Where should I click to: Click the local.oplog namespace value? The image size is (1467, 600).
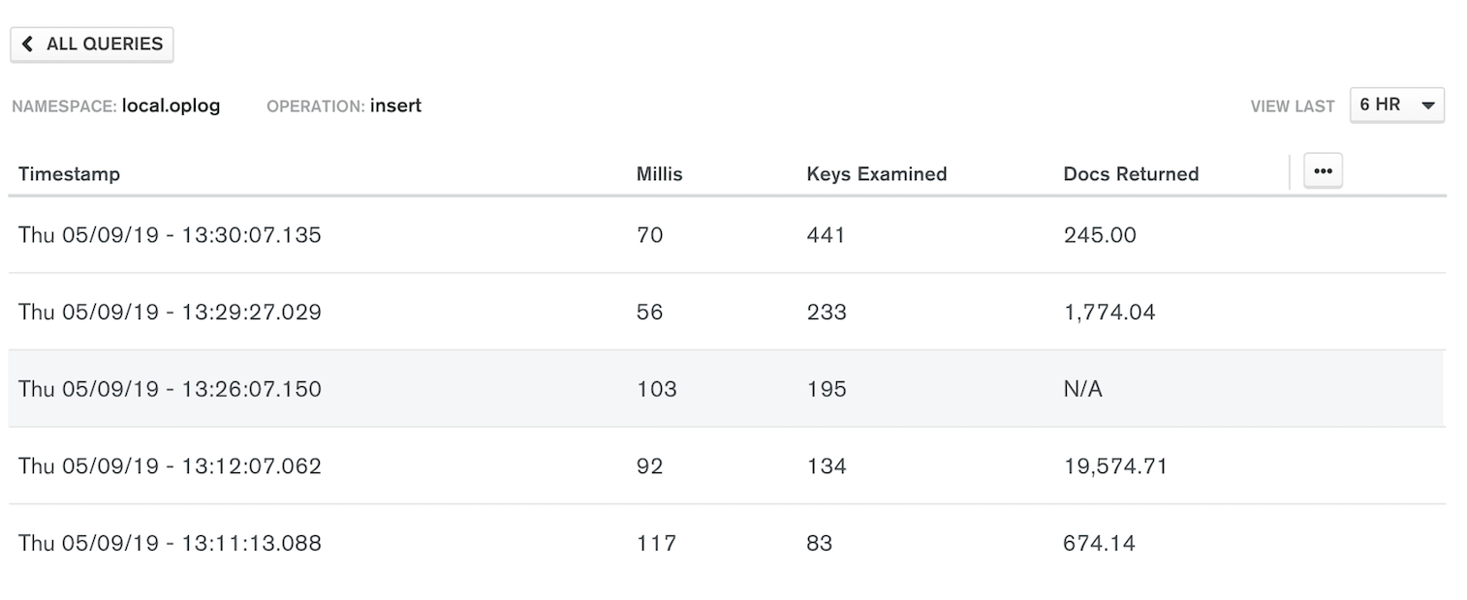(x=171, y=106)
